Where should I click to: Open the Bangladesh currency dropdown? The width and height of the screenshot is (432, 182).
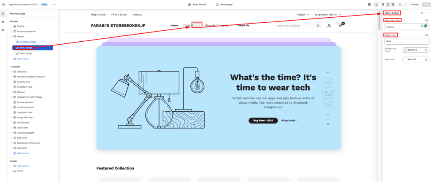pos(327,15)
